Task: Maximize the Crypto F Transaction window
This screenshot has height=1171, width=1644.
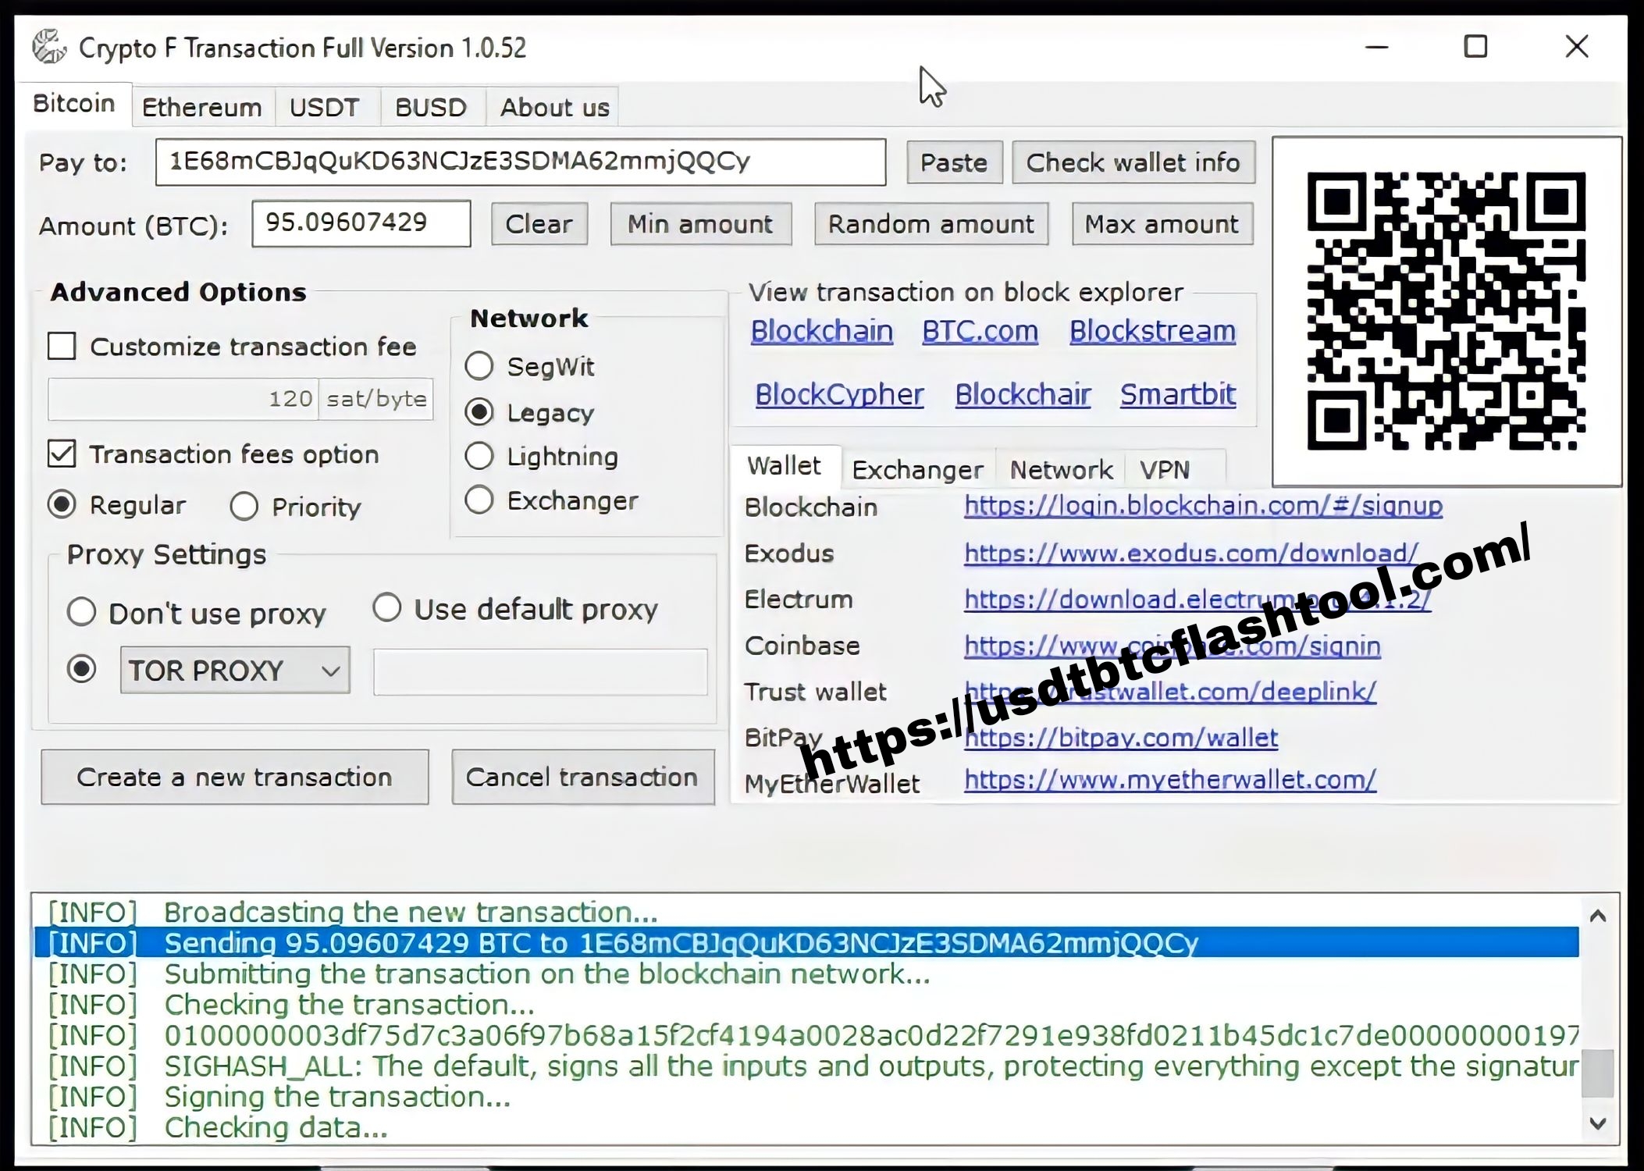Action: coord(1475,47)
